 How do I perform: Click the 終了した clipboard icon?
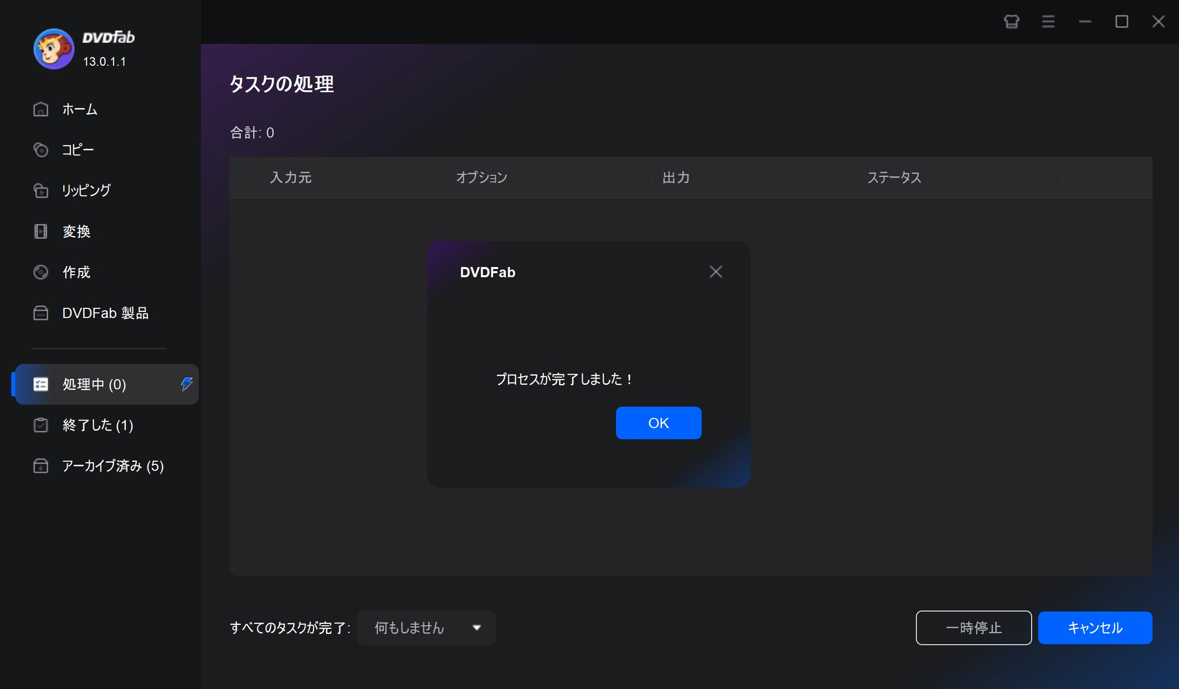click(x=41, y=425)
